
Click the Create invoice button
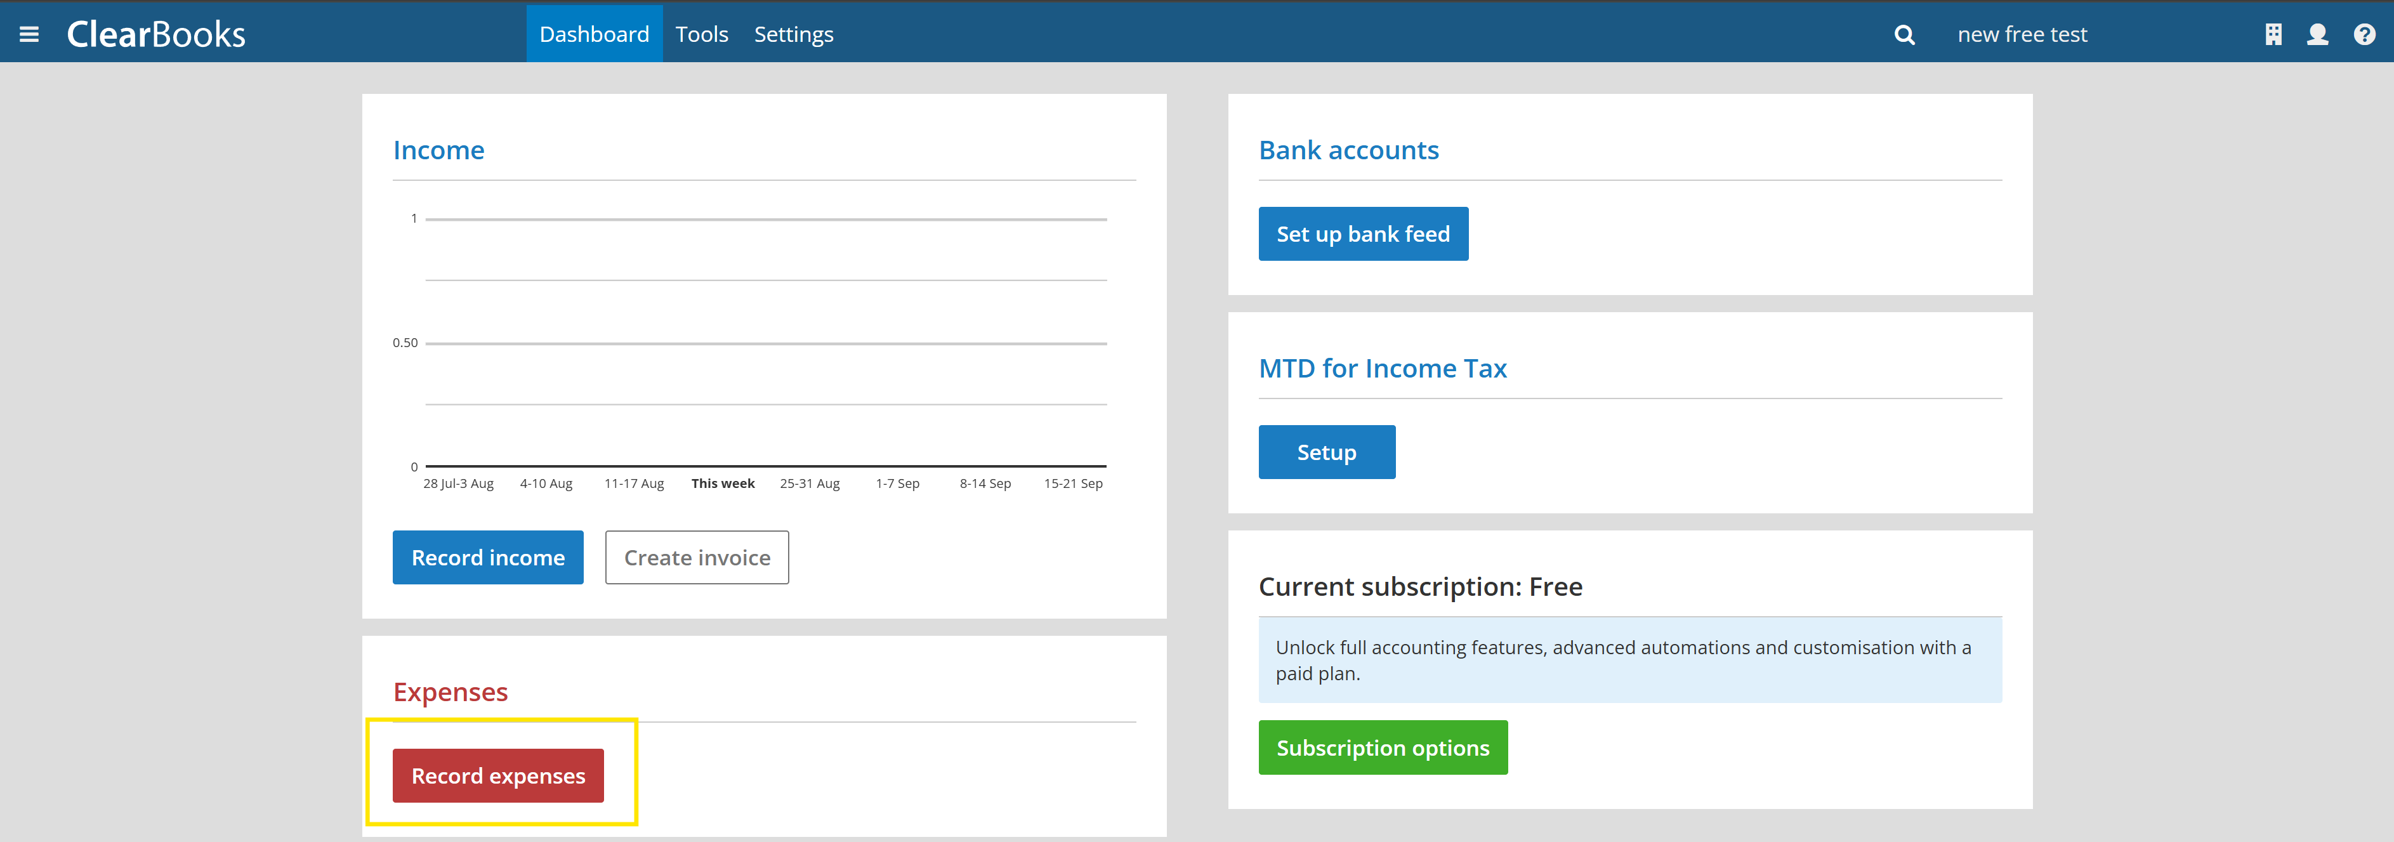click(x=697, y=558)
